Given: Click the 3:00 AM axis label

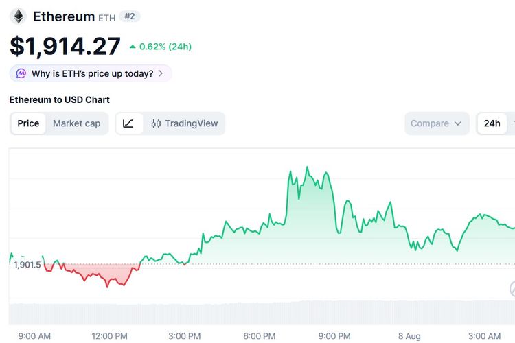Looking at the screenshot, I should pyautogui.click(x=485, y=336).
